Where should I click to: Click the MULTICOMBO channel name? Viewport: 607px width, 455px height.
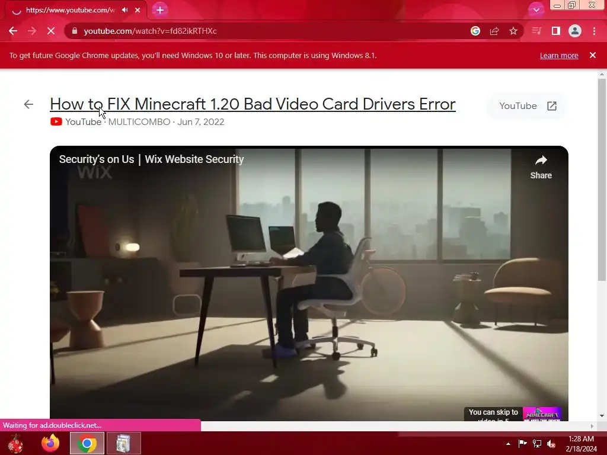[139, 122]
